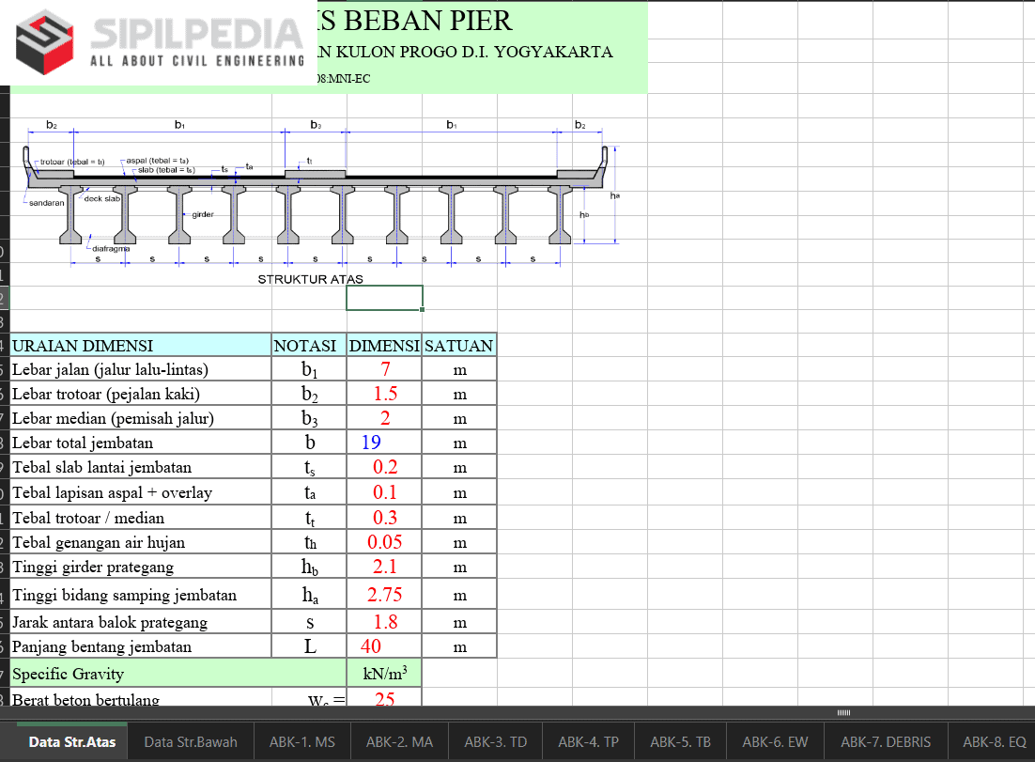
Task: Open the ABK-6. EW sheet tab
Action: (x=775, y=741)
